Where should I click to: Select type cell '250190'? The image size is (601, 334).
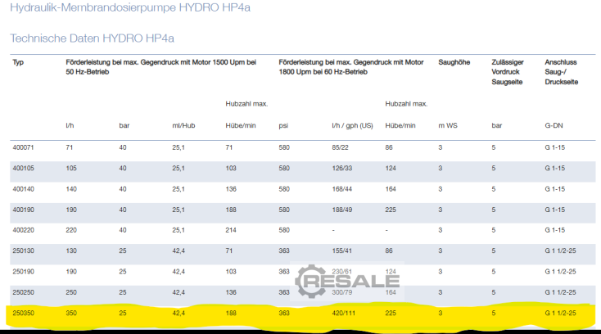click(23, 272)
